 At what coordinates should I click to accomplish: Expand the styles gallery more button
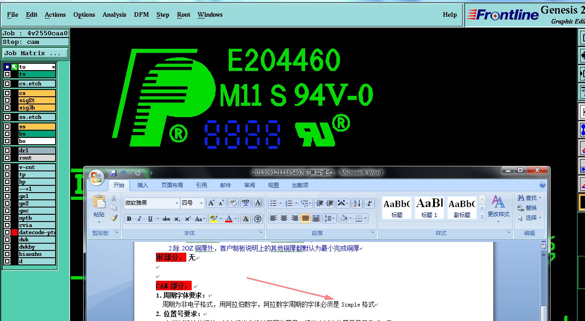pyautogui.click(x=482, y=217)
